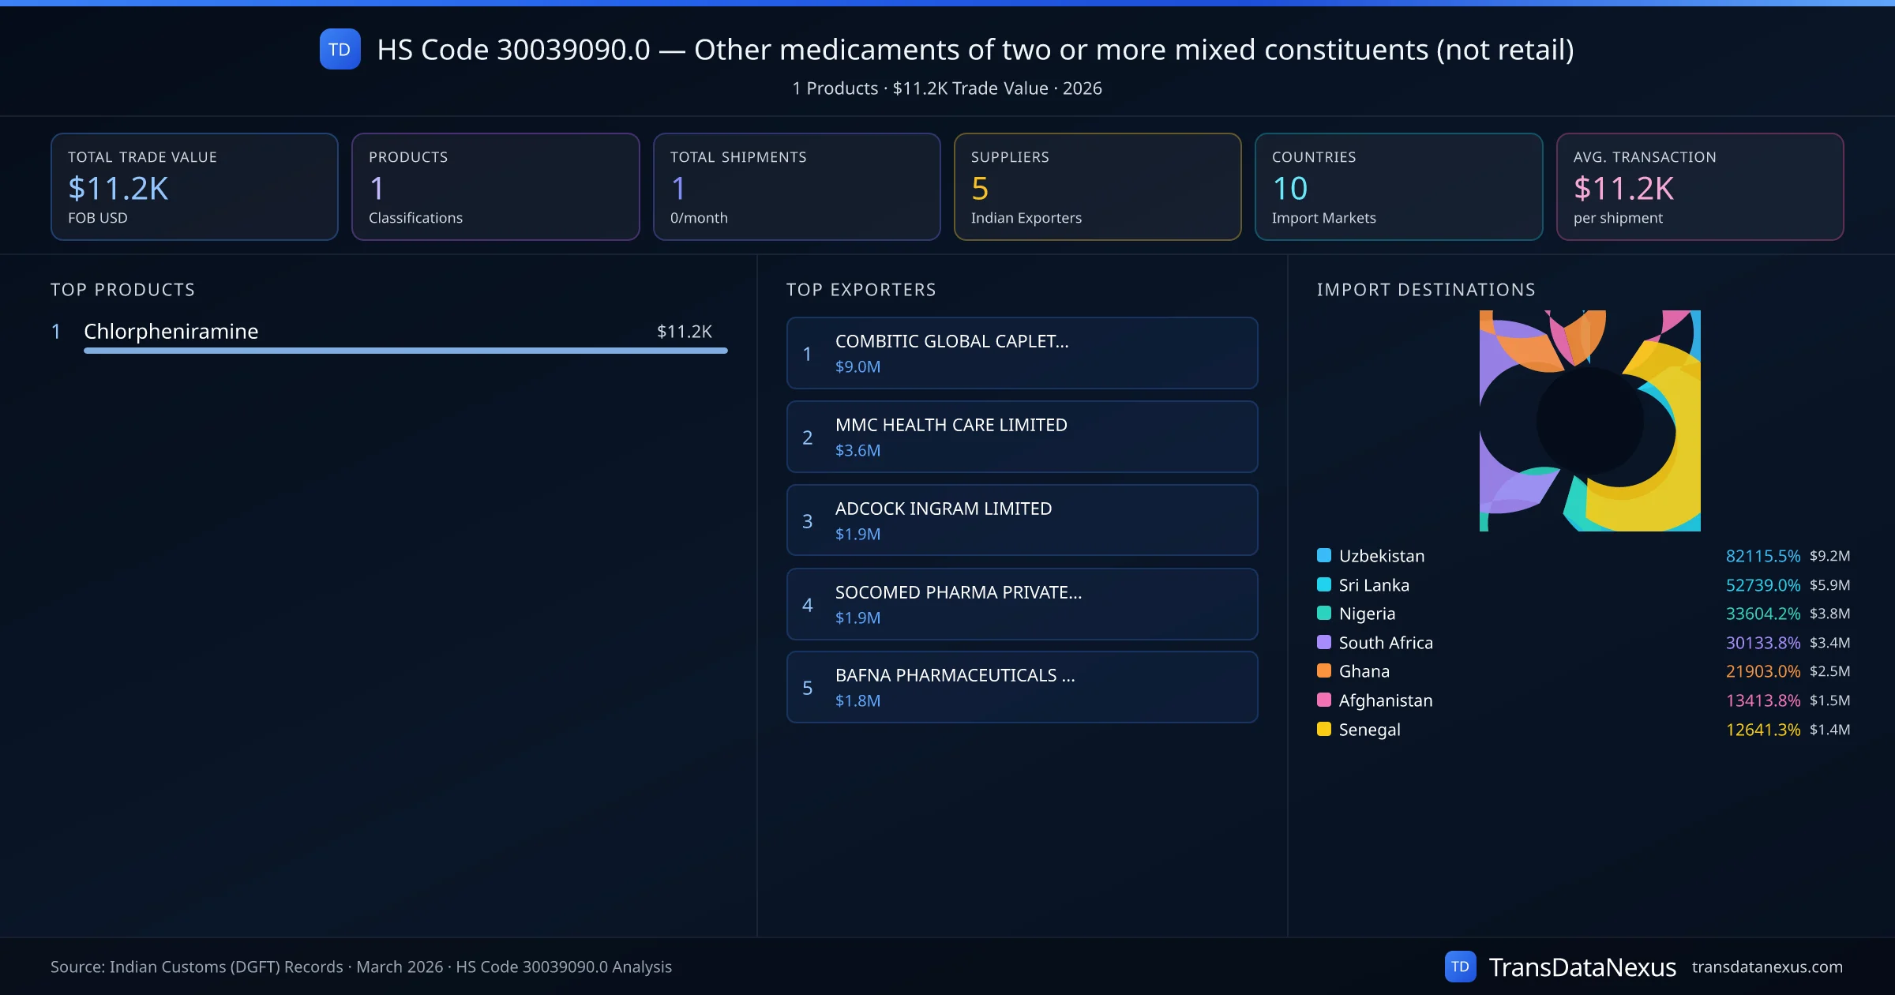The height and width of the screenshot is (995, 1895).
Task: Click the Ghana orange legend swatch
Action: tap(1324, 670)
